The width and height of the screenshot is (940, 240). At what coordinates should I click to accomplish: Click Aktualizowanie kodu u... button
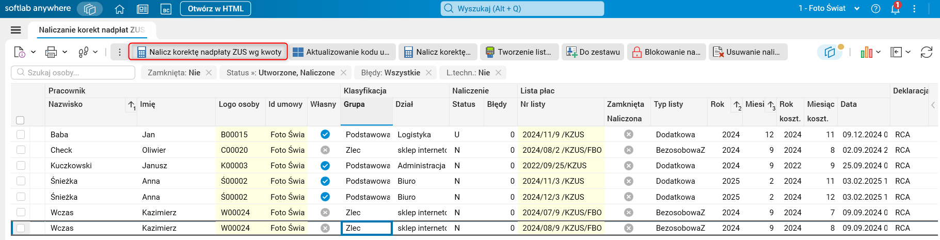tap(342, 52)
